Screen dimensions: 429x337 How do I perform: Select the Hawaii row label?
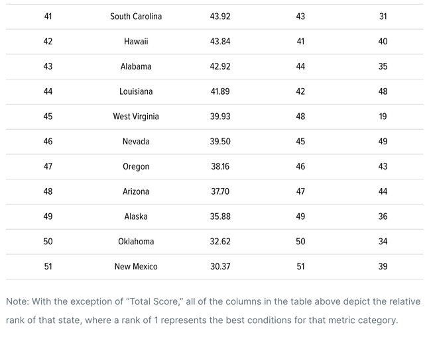[136, 42]
